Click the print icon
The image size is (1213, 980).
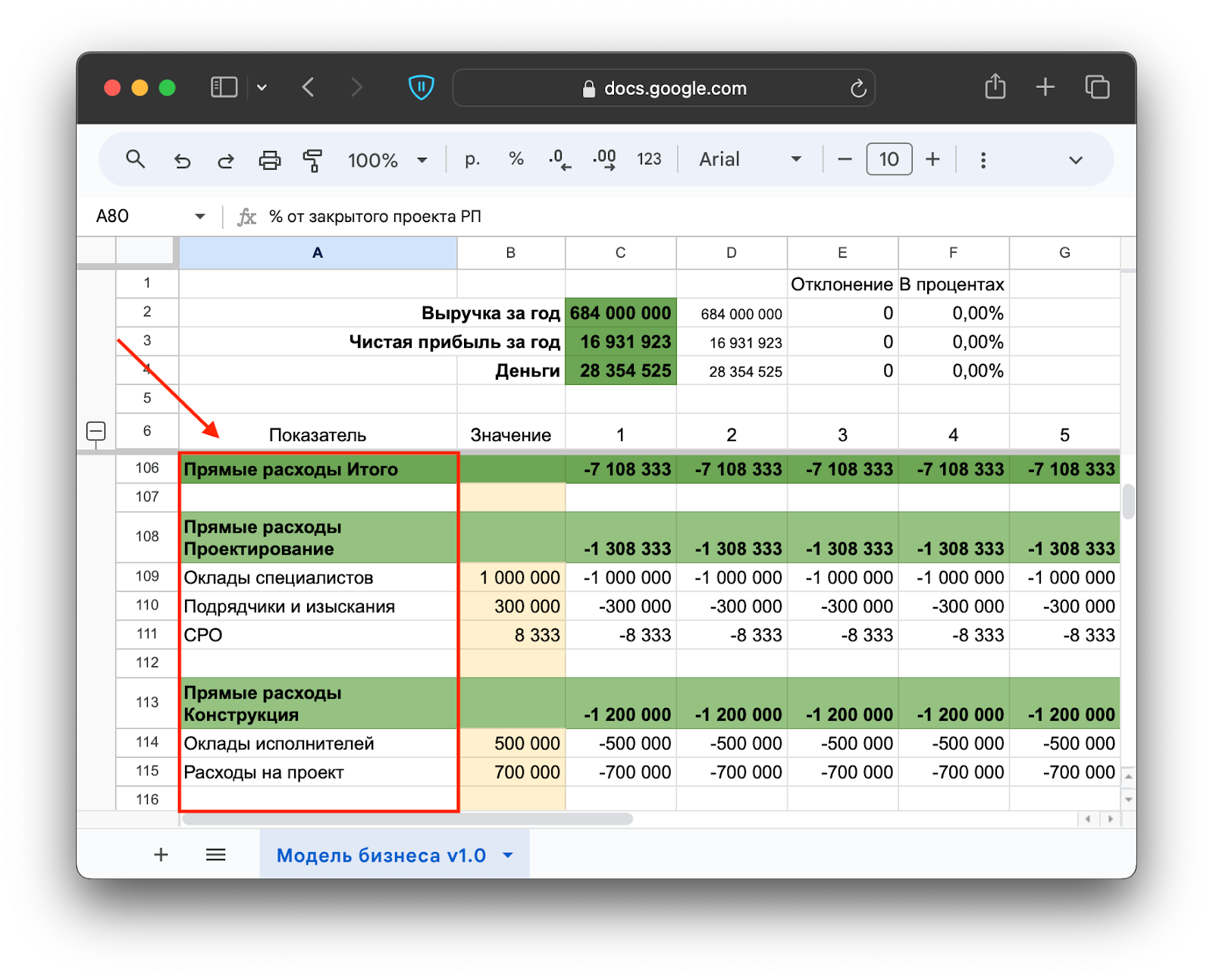[x=270, y=160]
